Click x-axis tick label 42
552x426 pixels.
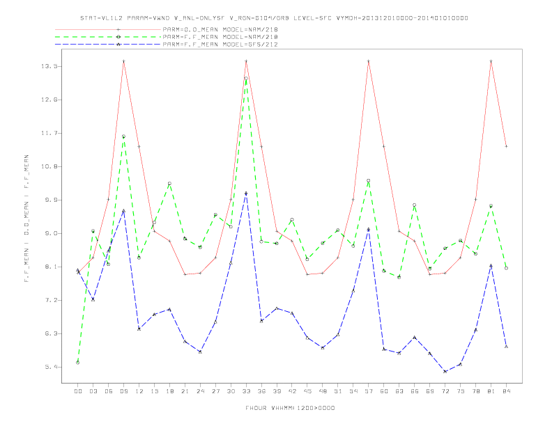(292, 391)
